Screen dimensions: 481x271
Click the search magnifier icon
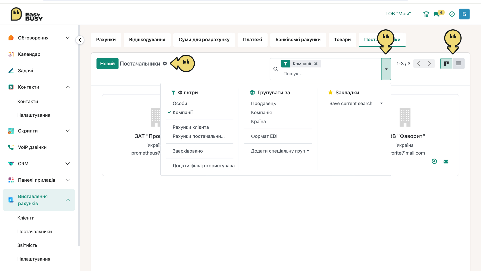coord(276,69)
